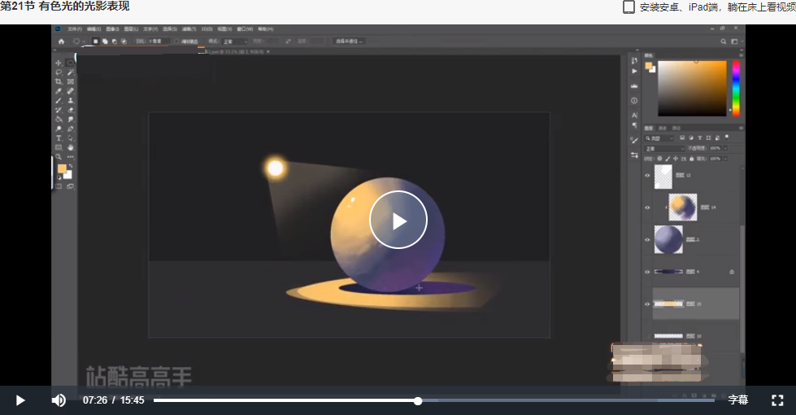This screenshot has height=415, width=796.
Task: Open the style dropdown in options bar
Action: 234,41
